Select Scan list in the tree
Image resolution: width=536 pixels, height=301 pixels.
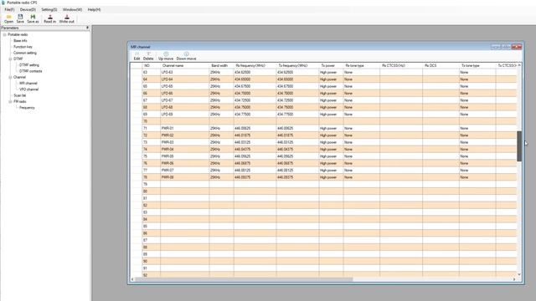point(19,95)
